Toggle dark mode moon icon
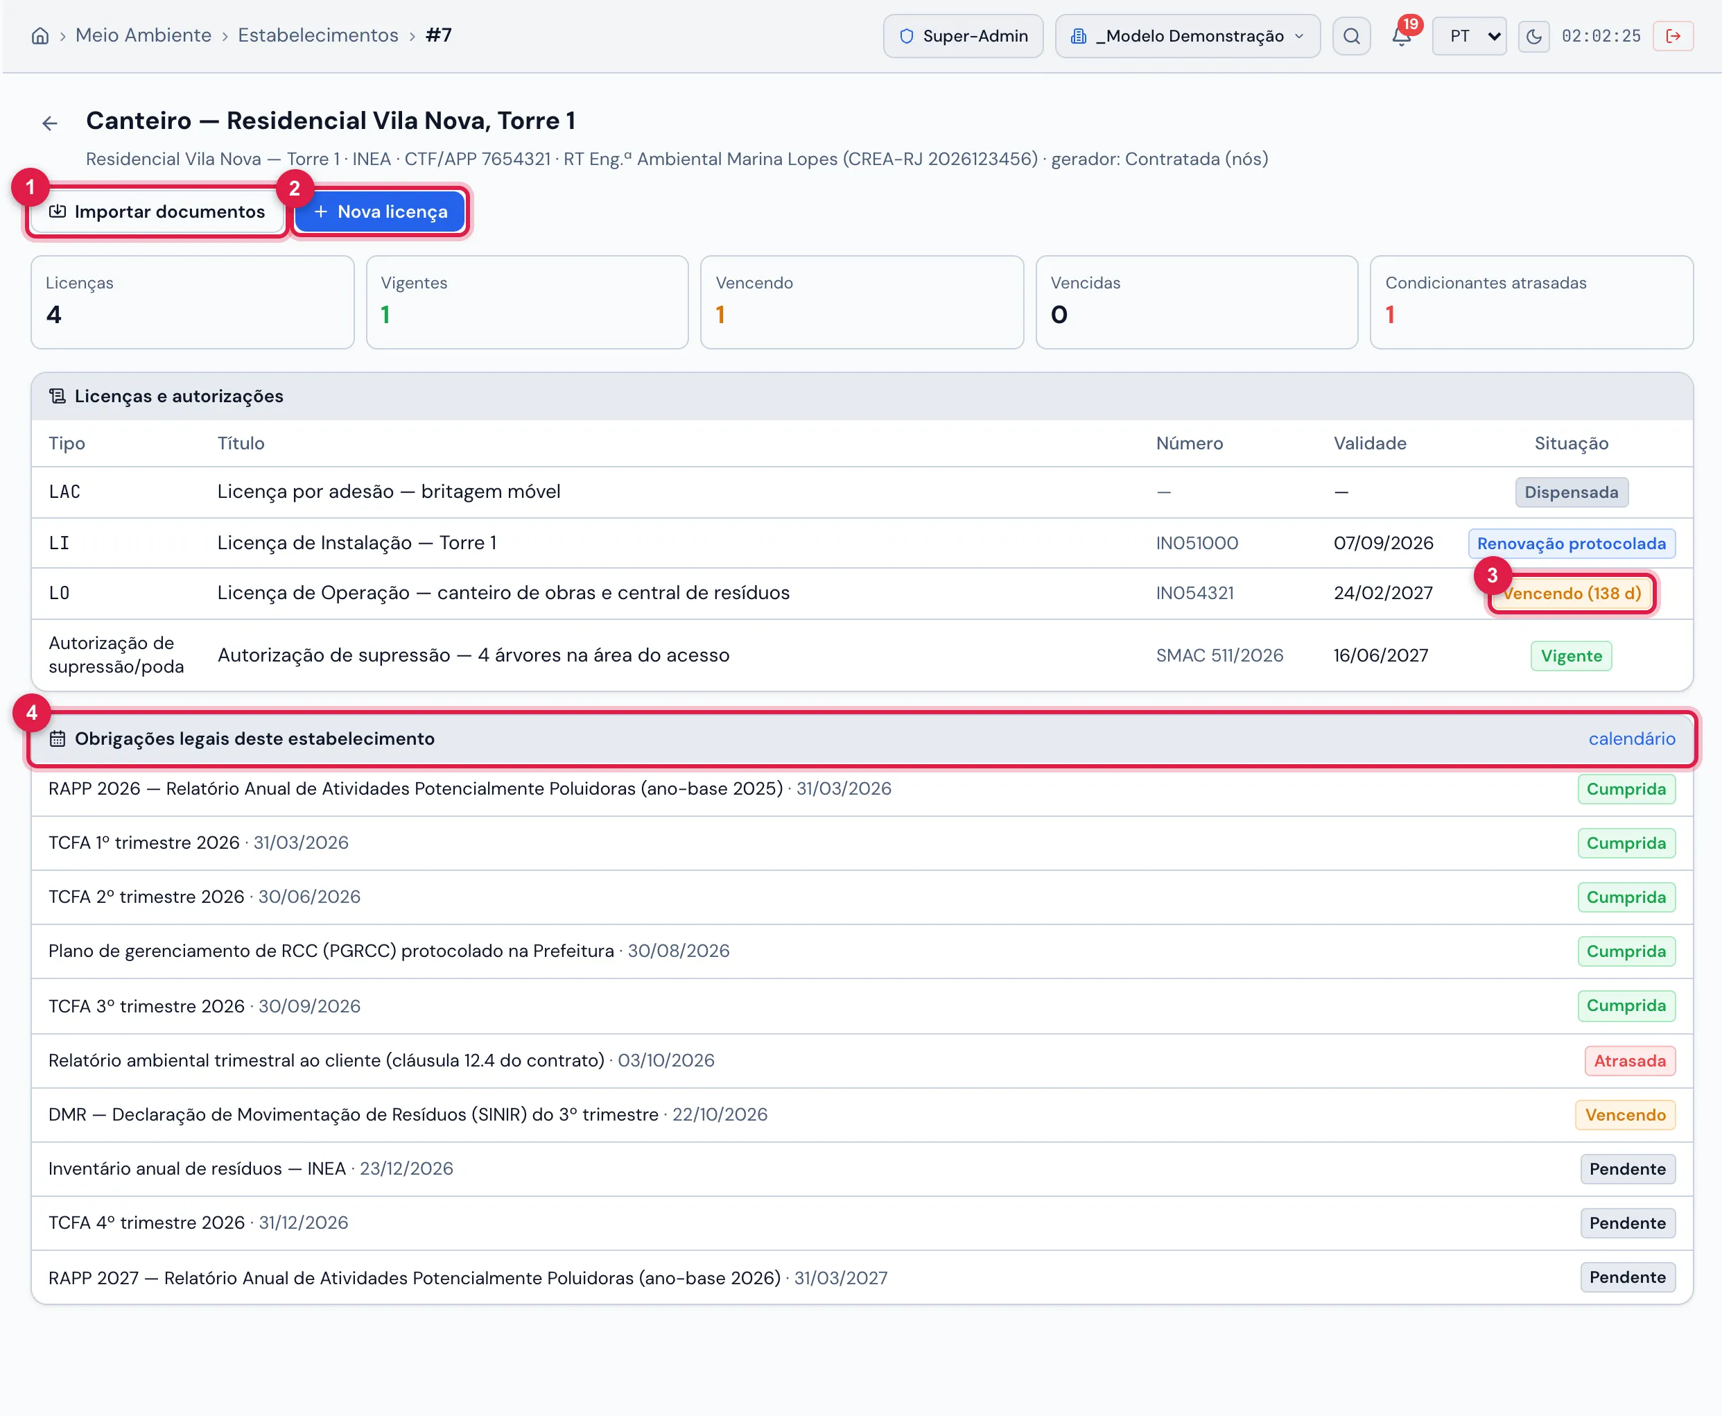Screen dimensions: 1722x1416 pyautogui.click(x=1533, y=36)
